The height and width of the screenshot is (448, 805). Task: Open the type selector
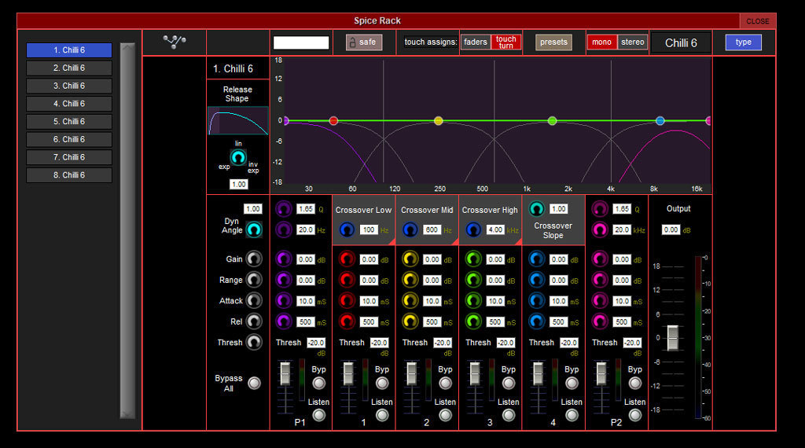tap(743, 42)
